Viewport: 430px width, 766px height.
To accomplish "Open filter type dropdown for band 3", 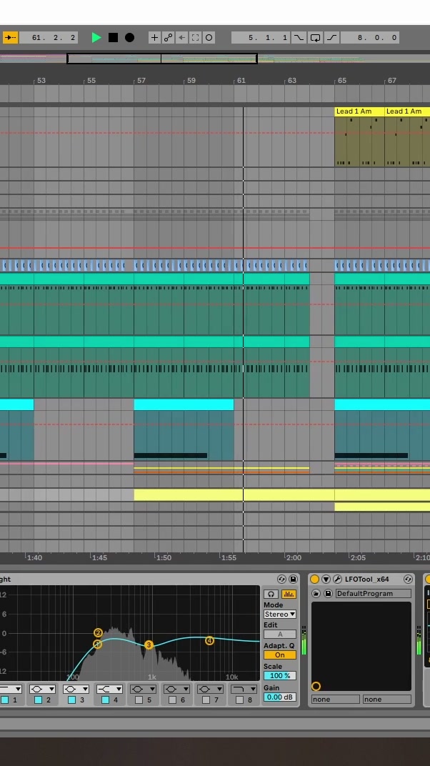I will click(x=76, y=689).
